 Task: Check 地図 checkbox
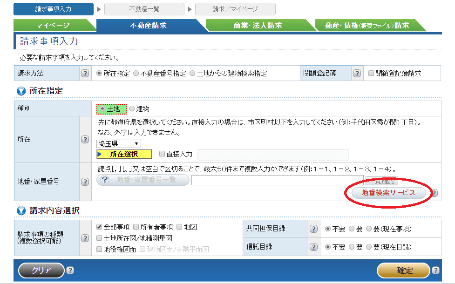(179, 227)
